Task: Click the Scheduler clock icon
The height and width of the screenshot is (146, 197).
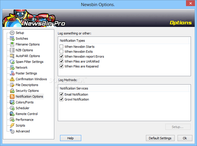Action: [x=12, y=108]
